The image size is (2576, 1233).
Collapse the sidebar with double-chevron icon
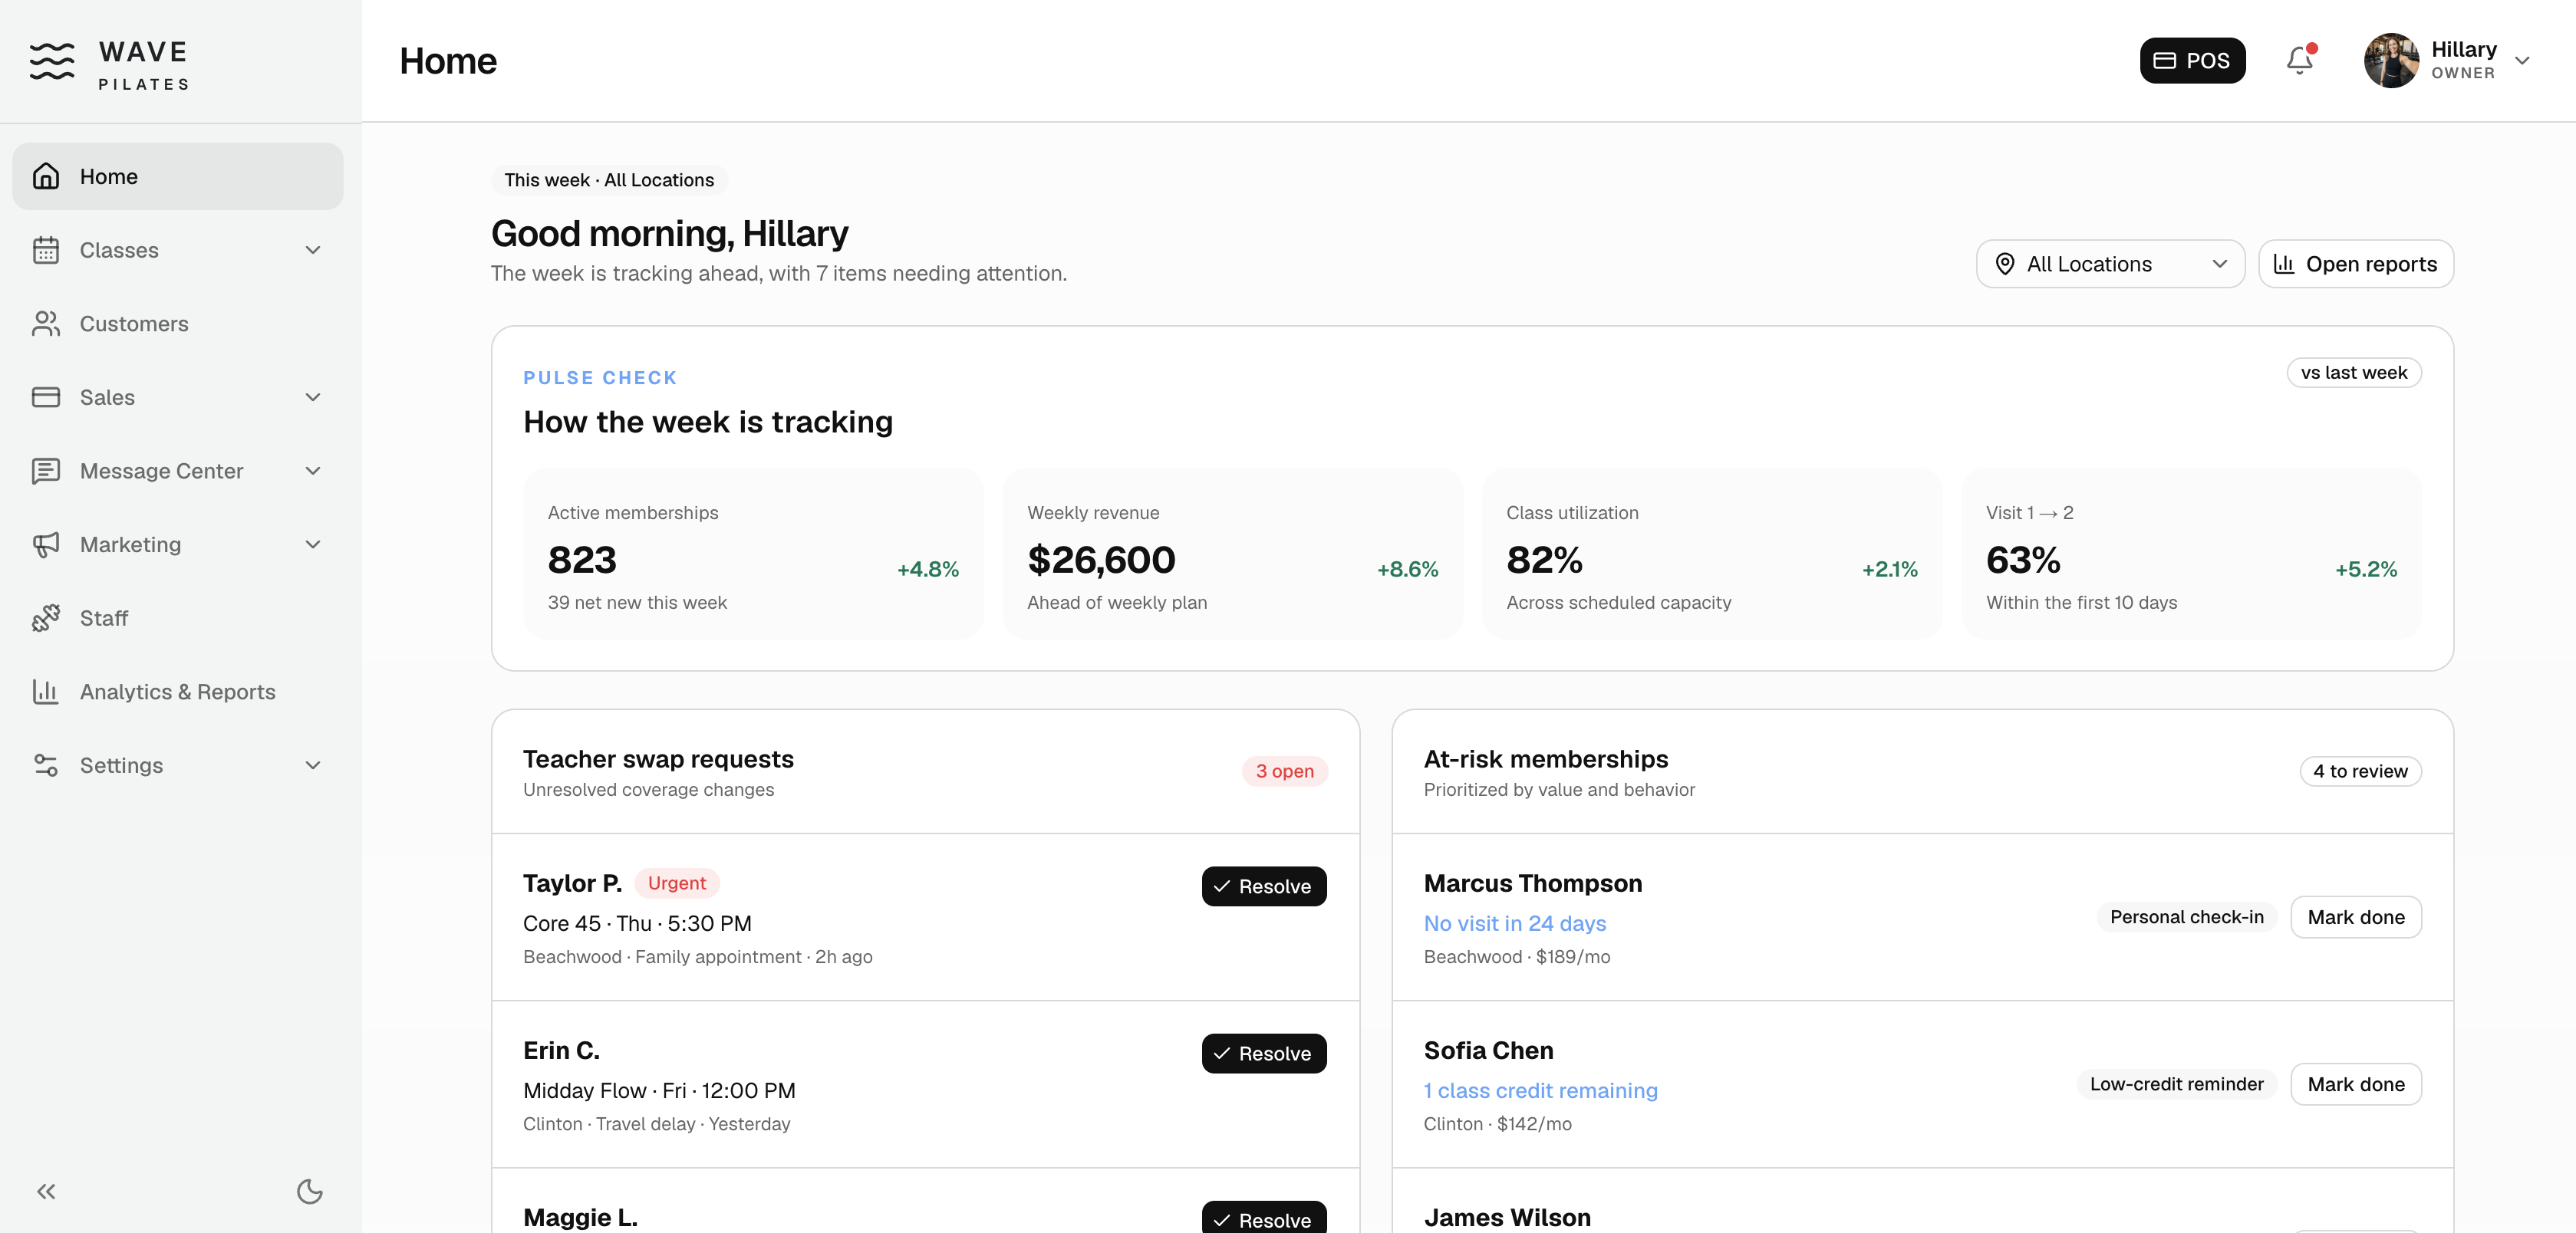tap(46, 1191)
